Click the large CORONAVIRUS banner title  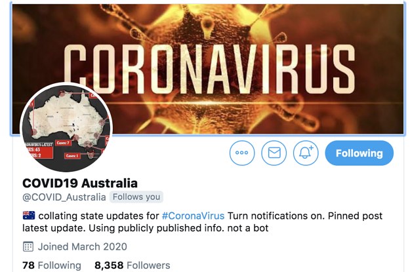point(209,68)
